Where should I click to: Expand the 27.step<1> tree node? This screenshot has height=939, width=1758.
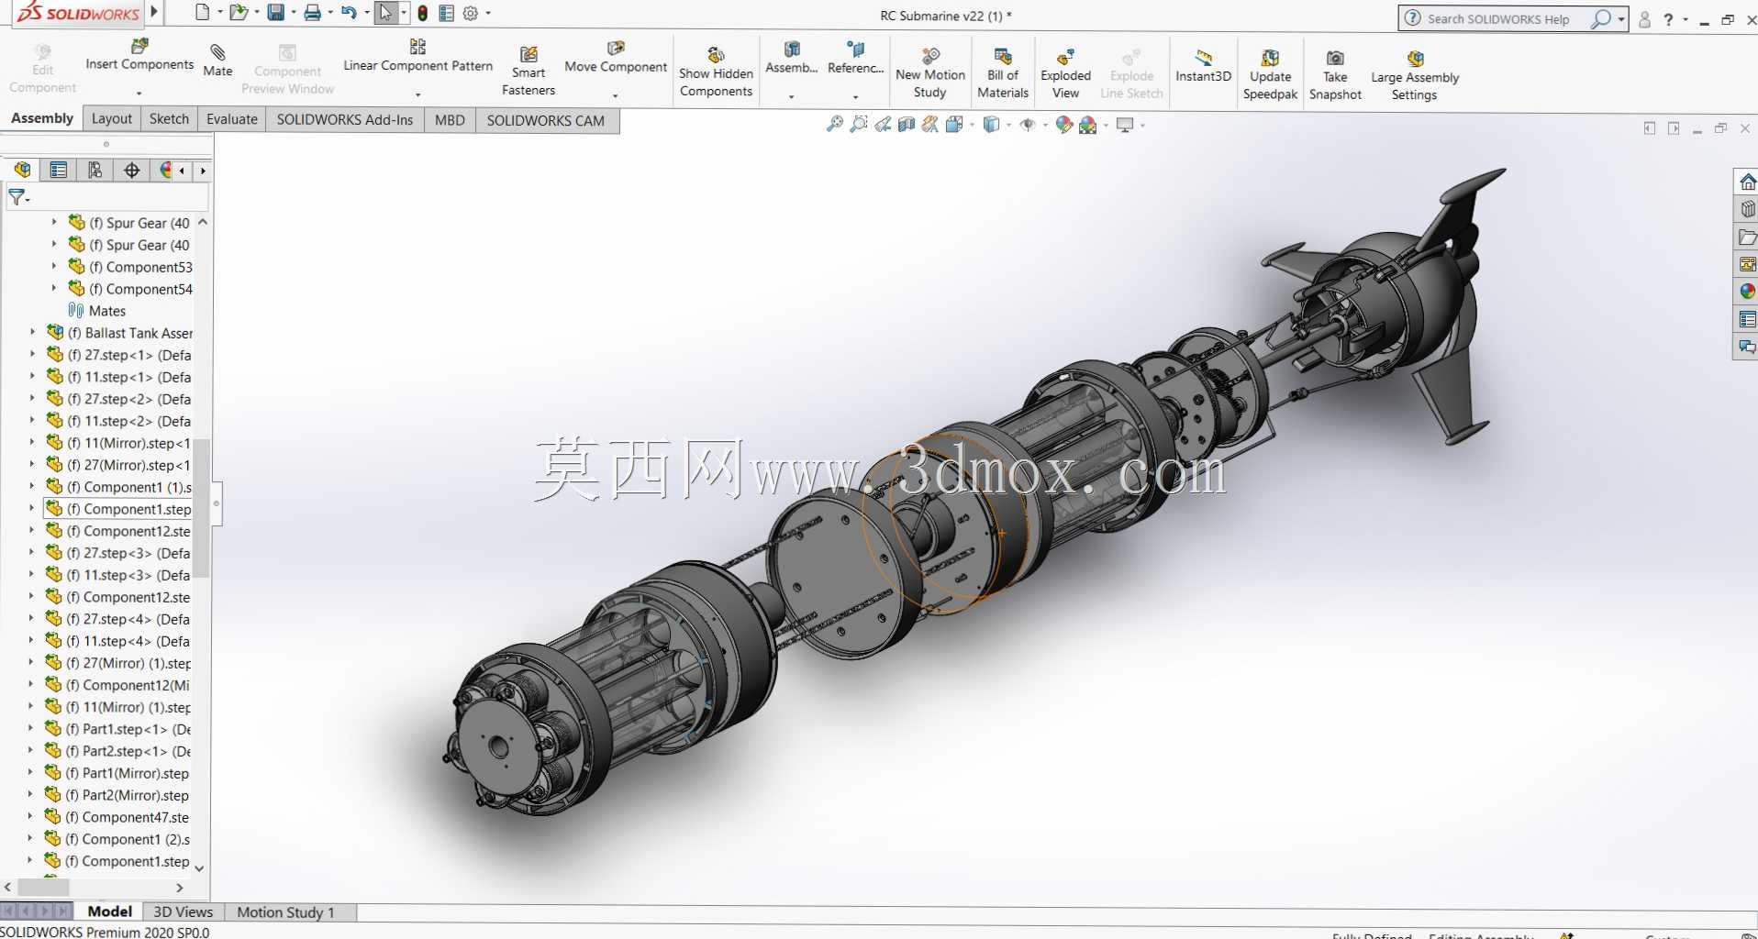click(x=33, y=354)
